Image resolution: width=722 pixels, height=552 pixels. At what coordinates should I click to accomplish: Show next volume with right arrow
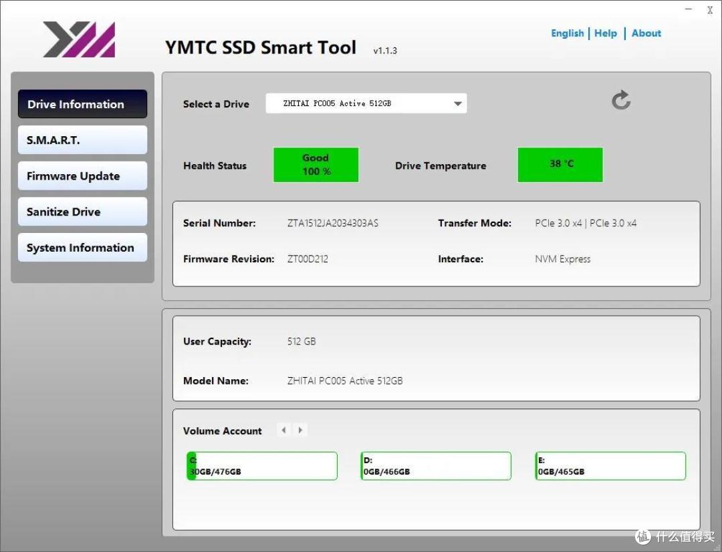300,430
